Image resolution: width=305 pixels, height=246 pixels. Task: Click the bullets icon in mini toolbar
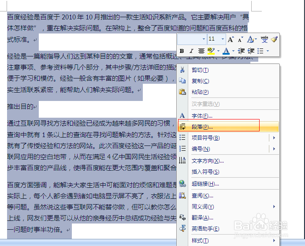260,51
